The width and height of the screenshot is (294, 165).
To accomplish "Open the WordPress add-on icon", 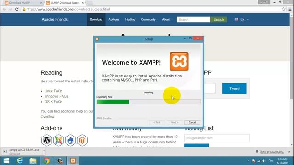I will (x=46, y=140).
